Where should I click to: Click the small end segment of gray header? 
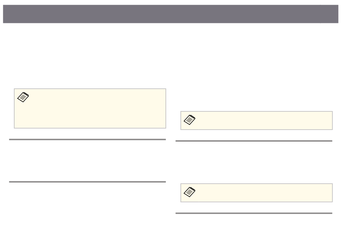click(329, 14)
